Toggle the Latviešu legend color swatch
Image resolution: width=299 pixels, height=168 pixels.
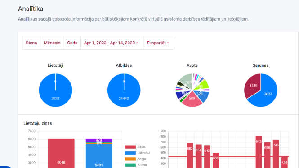[x=130, y=153]
